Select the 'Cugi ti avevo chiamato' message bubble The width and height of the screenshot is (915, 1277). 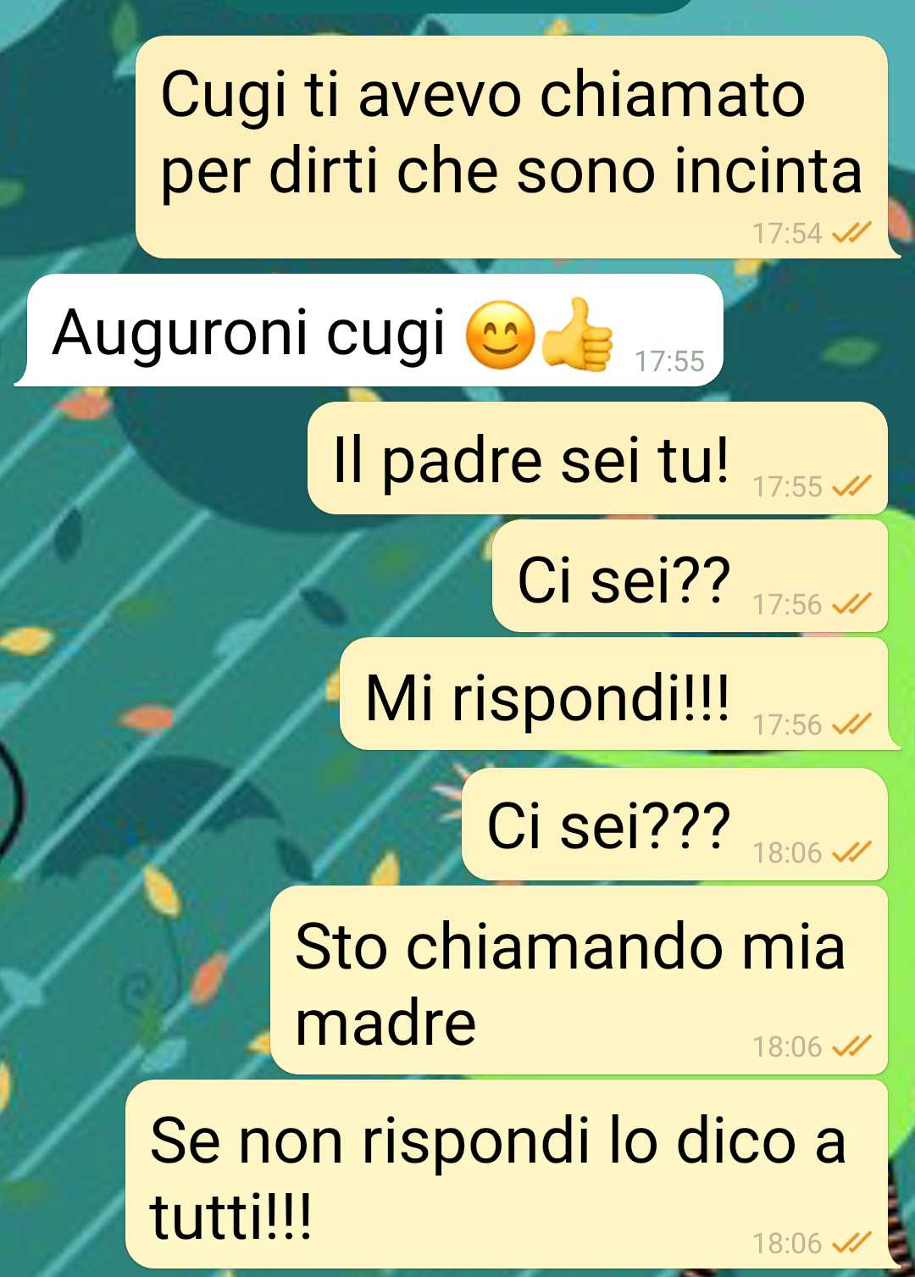(512, 147)
